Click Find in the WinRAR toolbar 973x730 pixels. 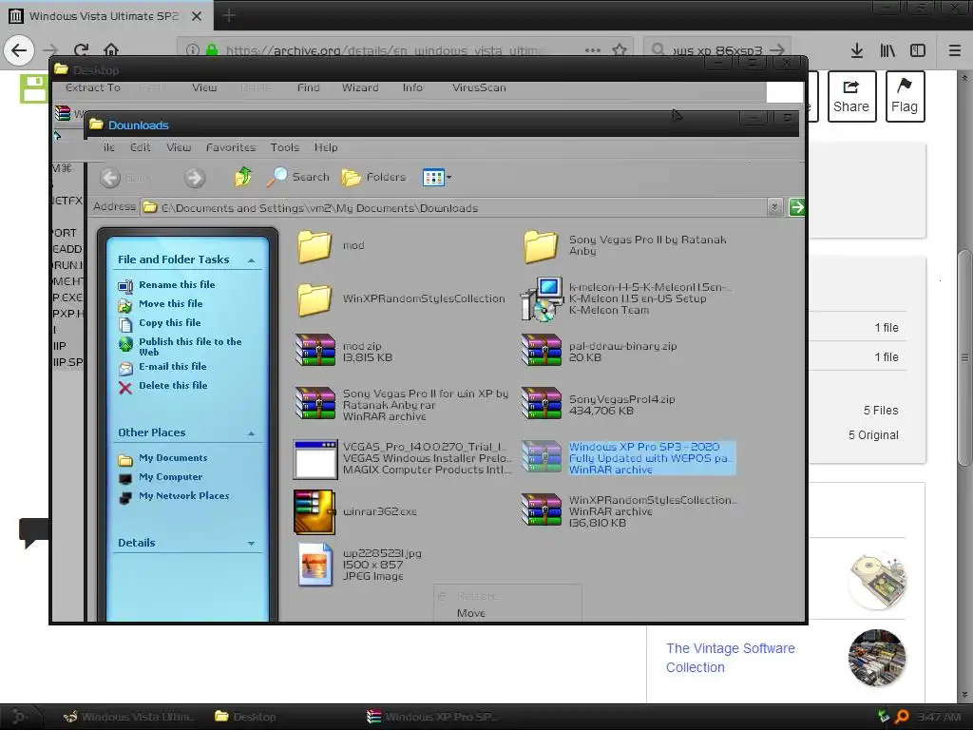(309, 87)
